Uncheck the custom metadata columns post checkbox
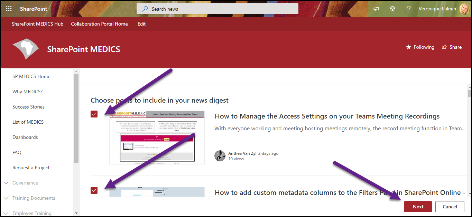 click(94, 190)
